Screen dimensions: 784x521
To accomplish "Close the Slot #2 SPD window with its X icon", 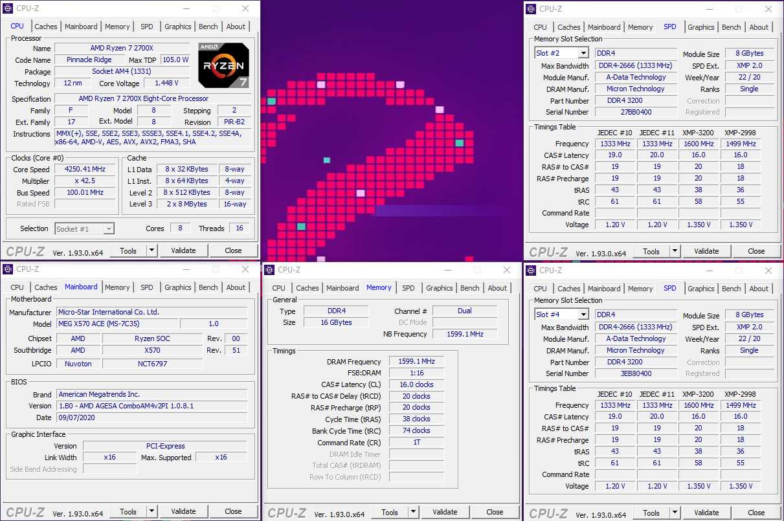I will (768, 9).
